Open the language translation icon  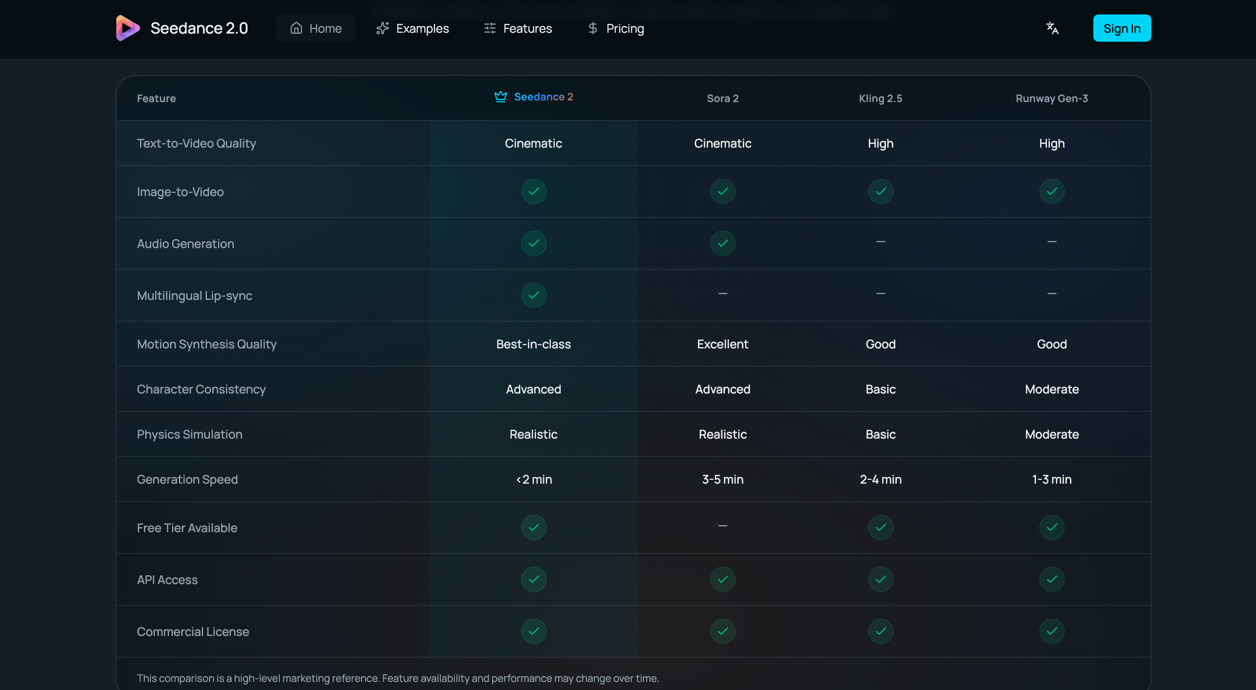(1052, 28)
